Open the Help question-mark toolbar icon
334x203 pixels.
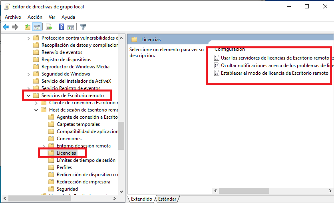point(62,27)
